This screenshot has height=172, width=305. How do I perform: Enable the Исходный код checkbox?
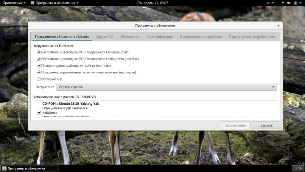pos(39,79)
